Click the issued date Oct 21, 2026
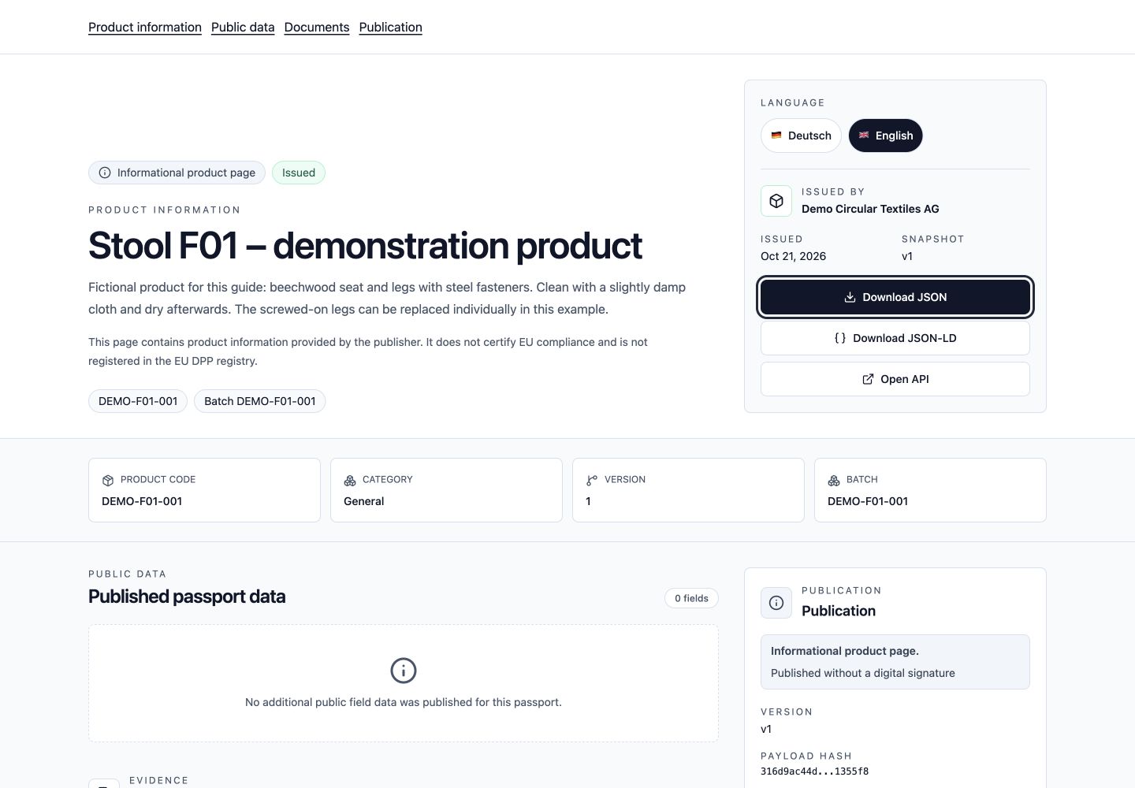The height and width of the screenshot is (788, 1135). click(x=793, y=256)
